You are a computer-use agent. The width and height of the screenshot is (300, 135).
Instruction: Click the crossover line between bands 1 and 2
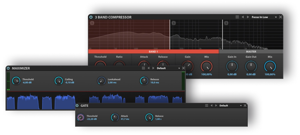(170, 35)
